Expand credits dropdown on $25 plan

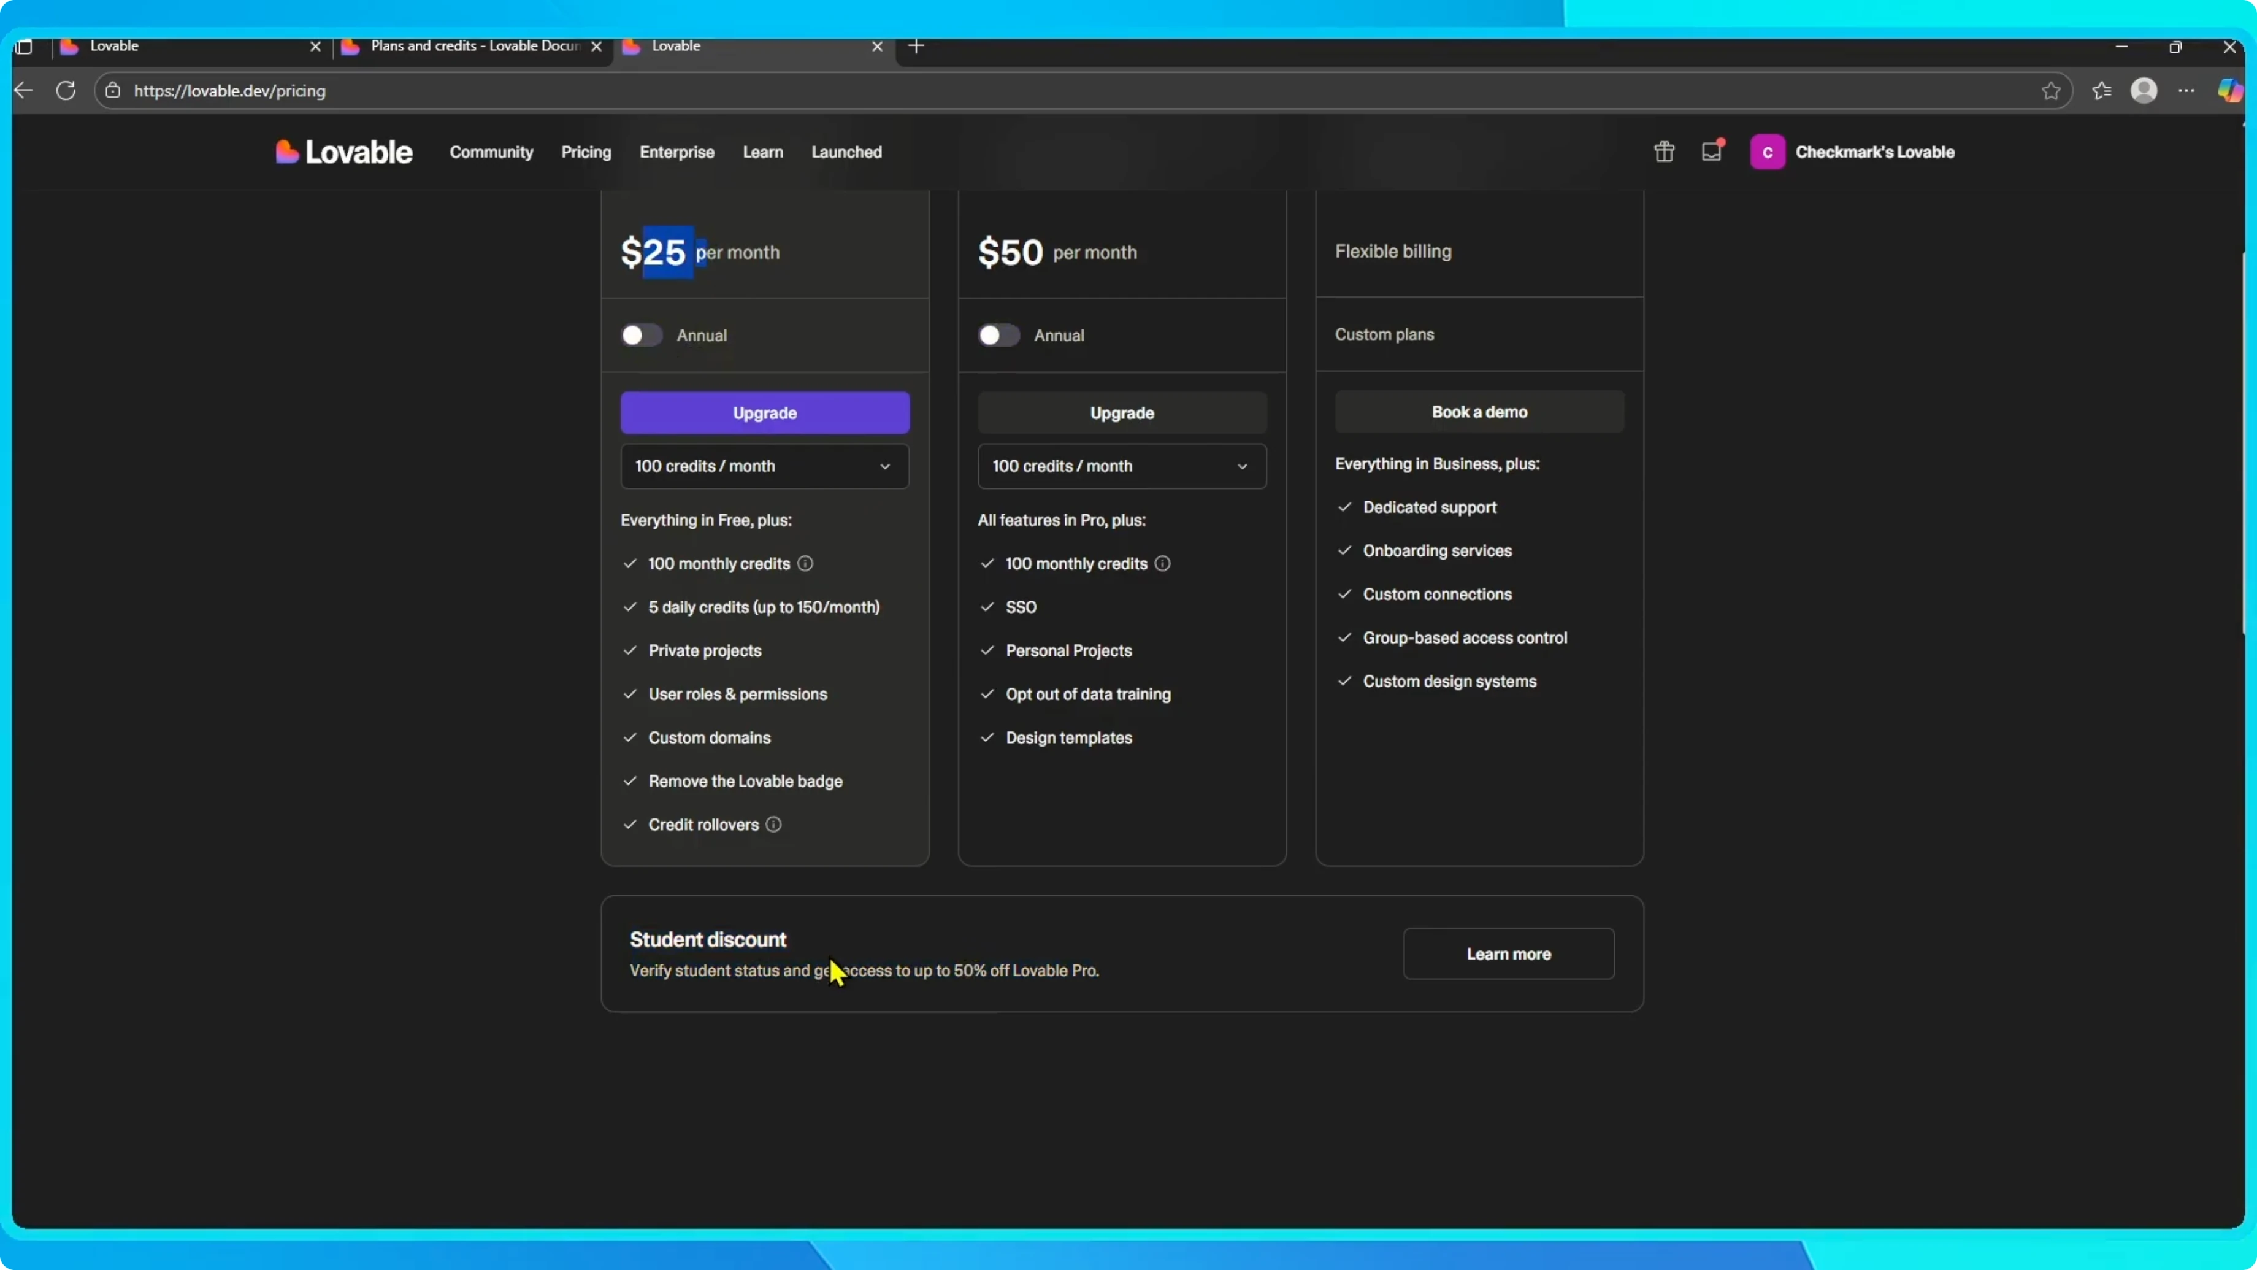point(765,466)
